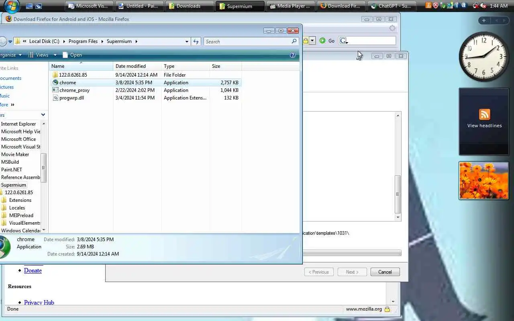Click the Explorer help question mark icon

coord(292,55)
